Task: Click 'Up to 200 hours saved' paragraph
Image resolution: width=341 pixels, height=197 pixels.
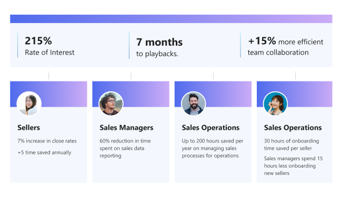Action: click(x=213, y=148)
